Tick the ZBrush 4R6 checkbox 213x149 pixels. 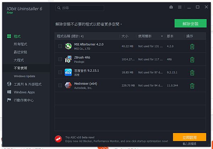point(60,59)
